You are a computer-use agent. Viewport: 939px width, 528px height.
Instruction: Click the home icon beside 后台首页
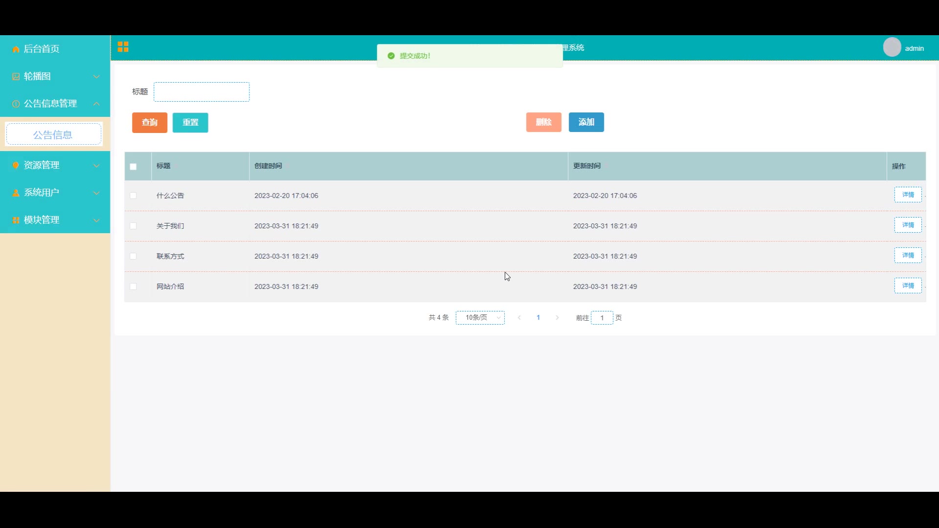click(16, 49)
